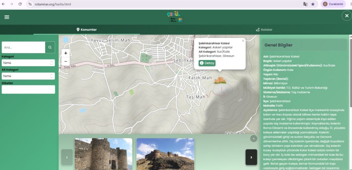The image size is (352, 170).
Task: Open the castle gate photo thumbnail
Action: (103, 154)
